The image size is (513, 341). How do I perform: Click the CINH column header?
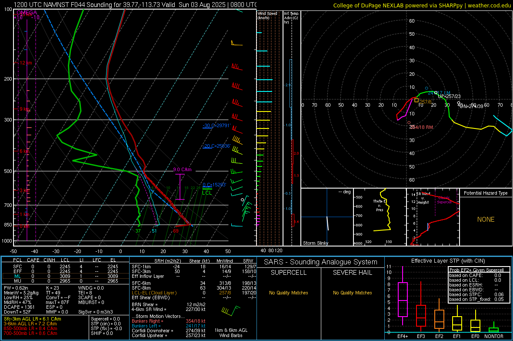click(x=50, y=260)
